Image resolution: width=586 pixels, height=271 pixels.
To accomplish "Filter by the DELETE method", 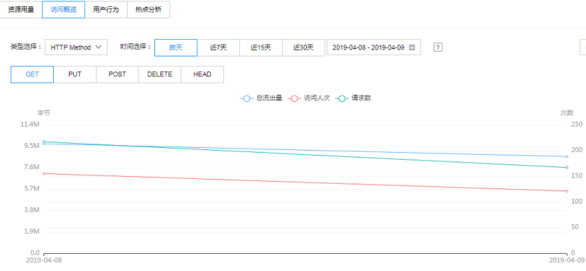I will click(x=159, y=74).
